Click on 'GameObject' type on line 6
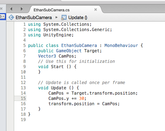This screenshot has width=165, height=131. click(x=69, y=51)
